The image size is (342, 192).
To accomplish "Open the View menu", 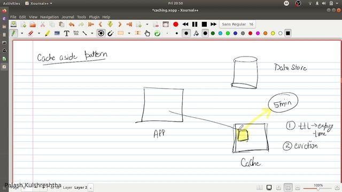I will 33,17.
